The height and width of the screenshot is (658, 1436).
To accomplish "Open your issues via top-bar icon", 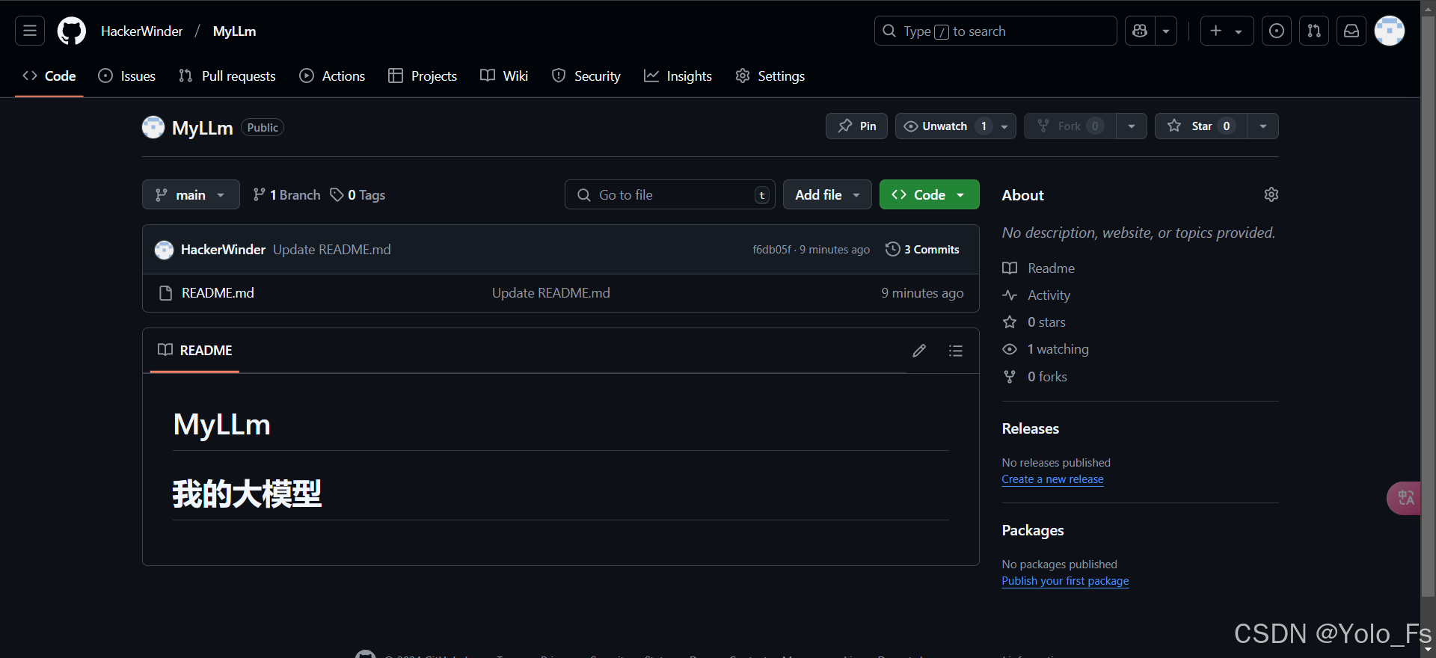I will click(1277, 31).
